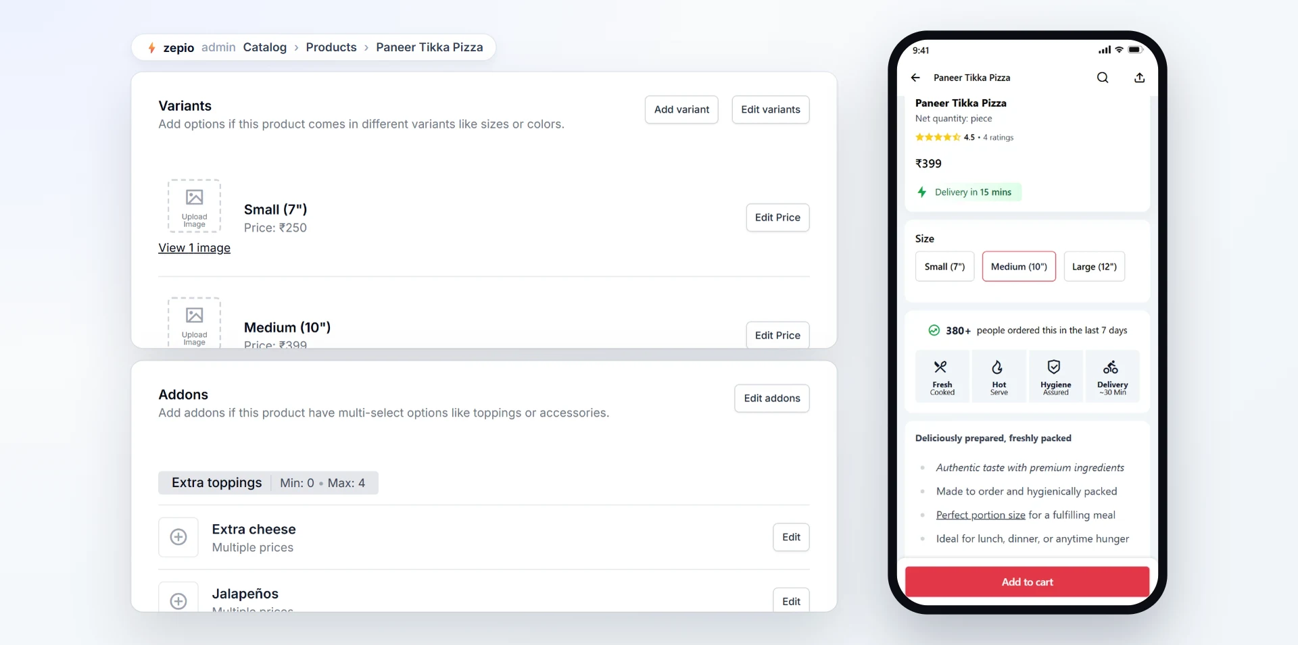
Task: Click Paneer Tikka Pizza breadcrumb item
Action: [x=429, y=47]
